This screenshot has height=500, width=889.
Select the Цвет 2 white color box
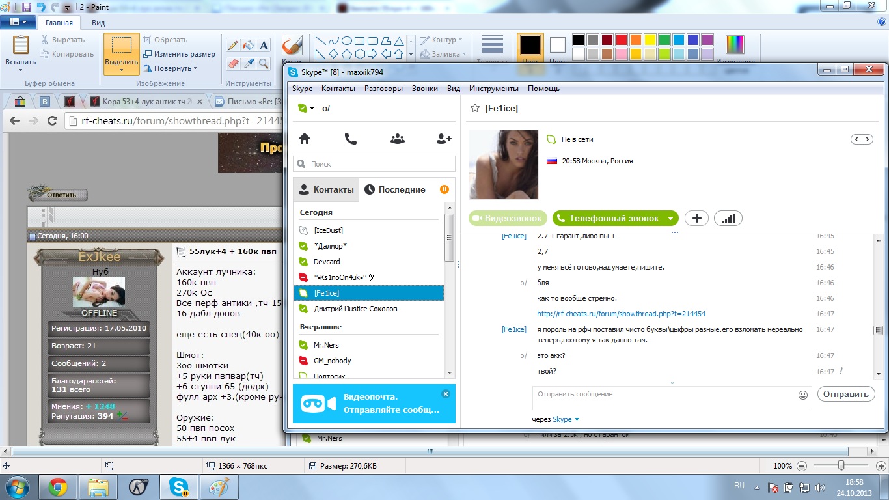point(558,46)
